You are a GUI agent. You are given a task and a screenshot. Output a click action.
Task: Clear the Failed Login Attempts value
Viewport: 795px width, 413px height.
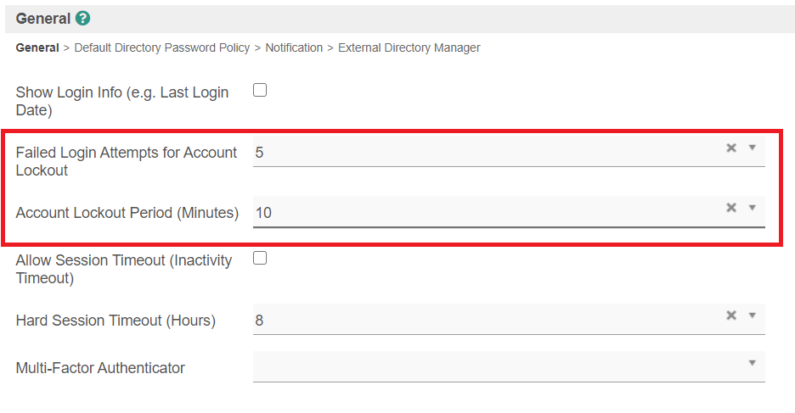[x=730, y=148]
